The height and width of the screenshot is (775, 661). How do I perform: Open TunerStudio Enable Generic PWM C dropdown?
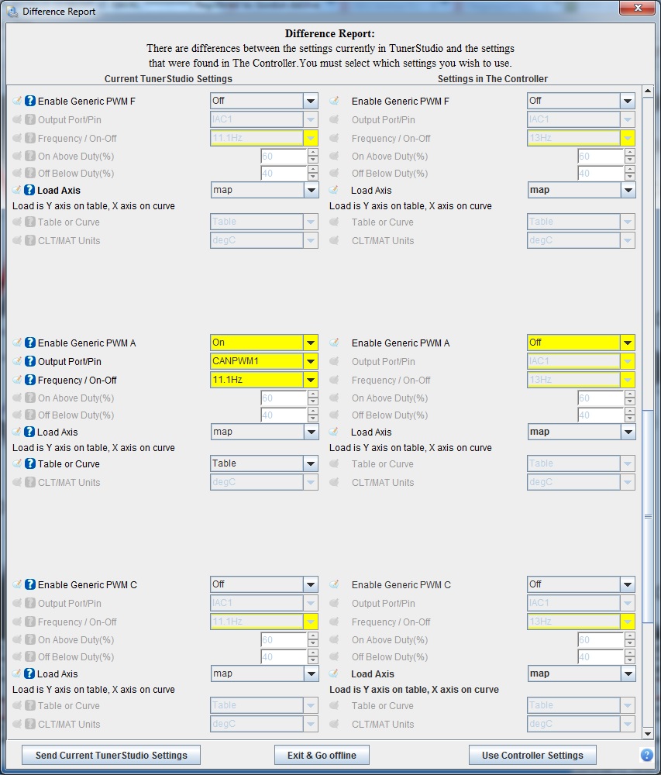click(264, 584)
